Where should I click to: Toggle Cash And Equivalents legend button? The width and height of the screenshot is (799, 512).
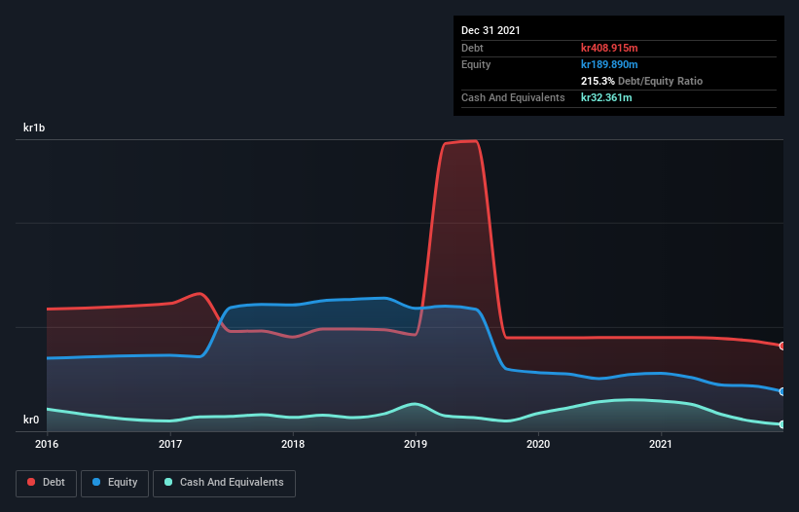point(224,483)
